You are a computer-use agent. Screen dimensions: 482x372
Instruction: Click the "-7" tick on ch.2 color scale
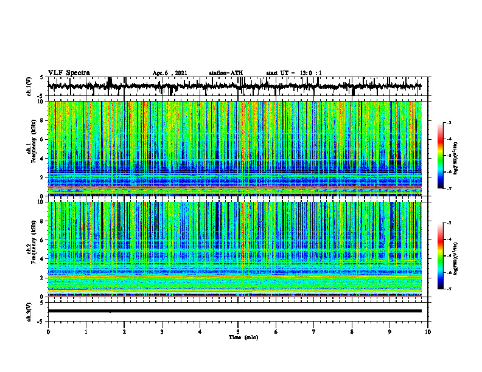pyautogui.click(x=449, y=289)
